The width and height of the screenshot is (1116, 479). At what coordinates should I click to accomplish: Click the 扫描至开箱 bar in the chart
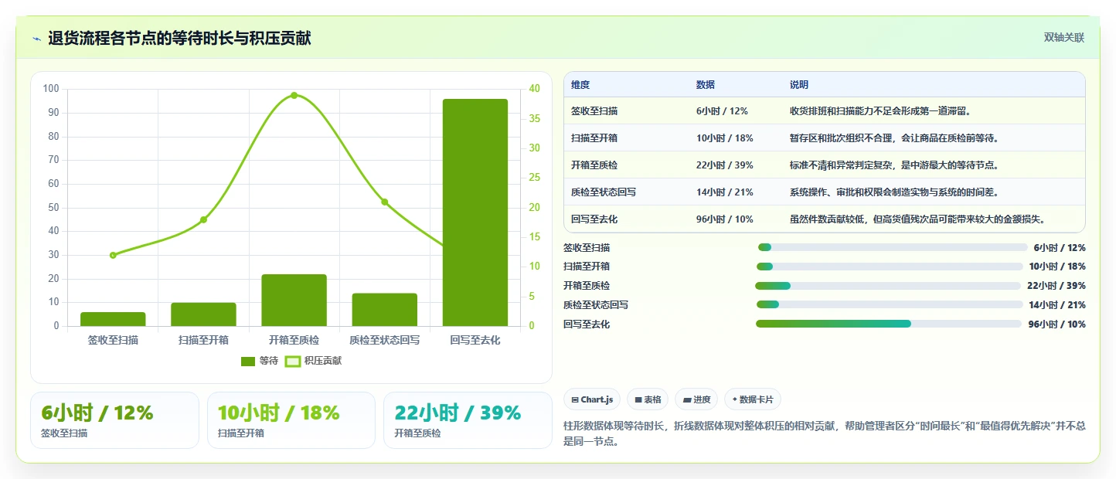click(203, 314)
